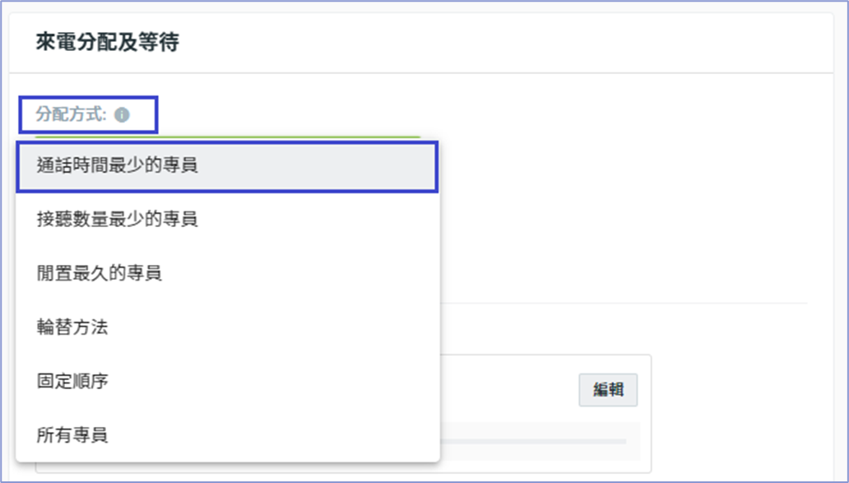Select the 所有專員 option
Screen dimensions: 849x483
[x=227, y=434]
